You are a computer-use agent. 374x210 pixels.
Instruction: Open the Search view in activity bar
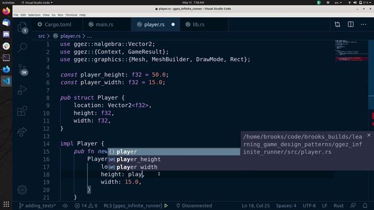click(22, 47)
